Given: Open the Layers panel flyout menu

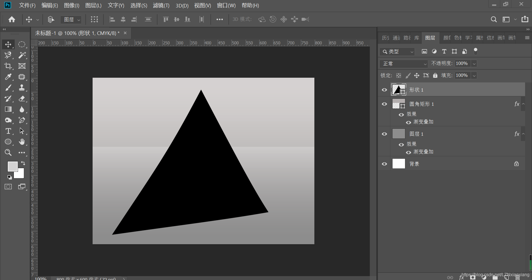Looking at the screenshot, I should [527, 38].
